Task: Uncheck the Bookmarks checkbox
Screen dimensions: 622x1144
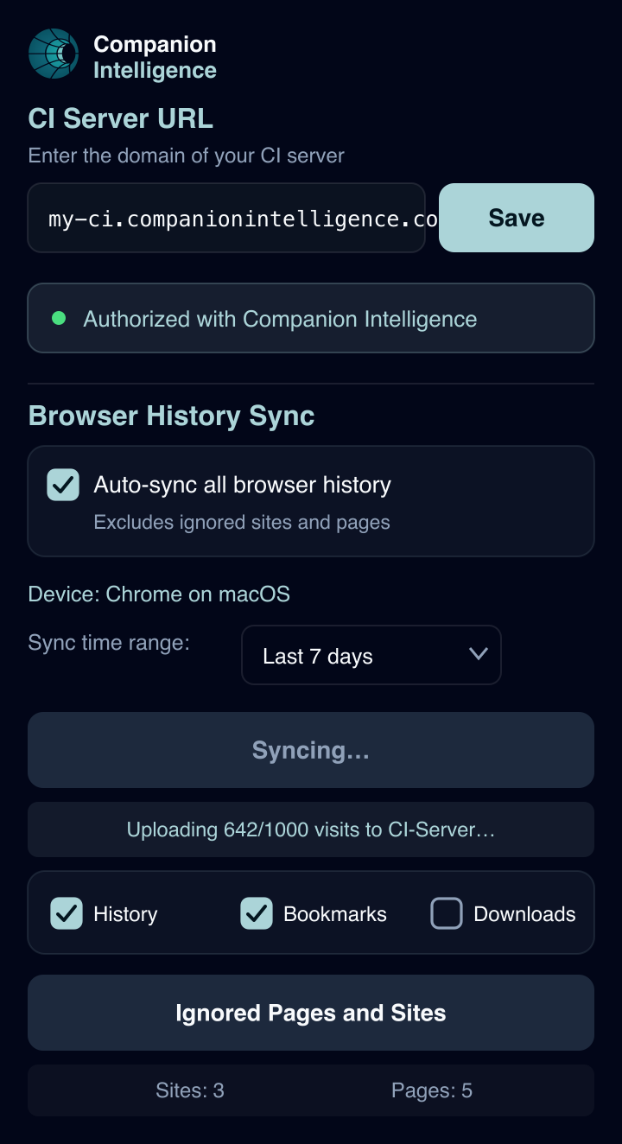Action: [257, 913]
